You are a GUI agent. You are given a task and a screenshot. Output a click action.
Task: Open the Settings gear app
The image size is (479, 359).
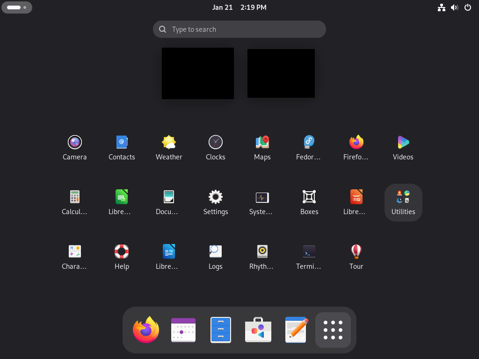point(215,202)
